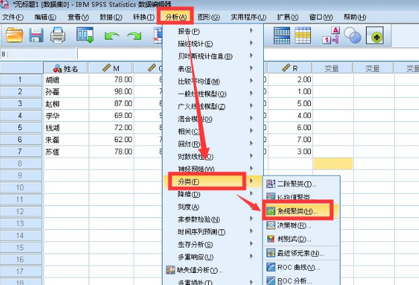Image resolution: width=419 pixels, height=285 pixels.
Task: Click the nearest neighbor icon 最近邻元素
Action: click(271, 253)
